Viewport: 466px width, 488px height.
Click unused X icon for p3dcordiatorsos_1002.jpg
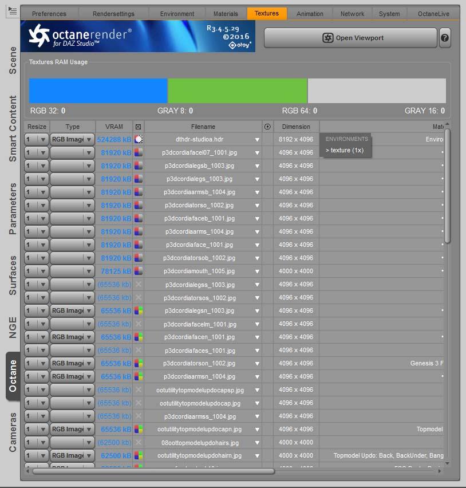click(139, 297)
